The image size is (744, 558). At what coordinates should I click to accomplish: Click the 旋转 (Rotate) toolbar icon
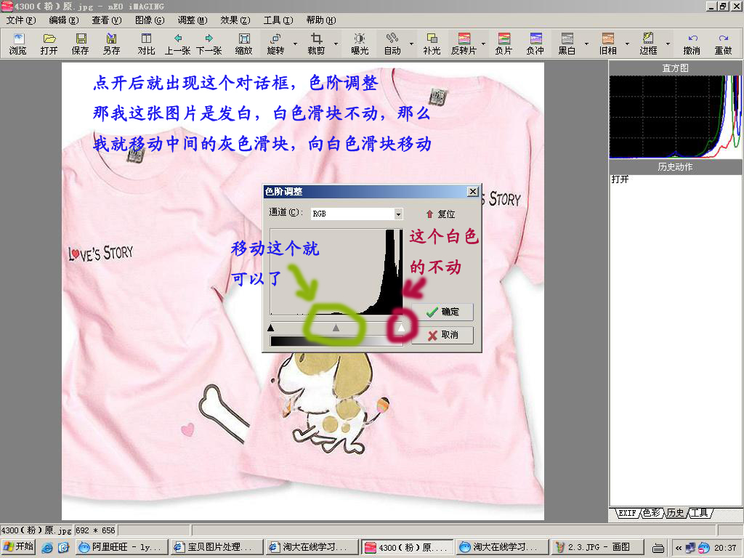(275, 44)
